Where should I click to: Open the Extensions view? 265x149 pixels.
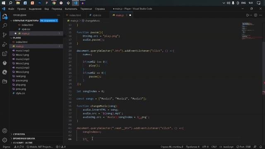[x=5, y=53]
